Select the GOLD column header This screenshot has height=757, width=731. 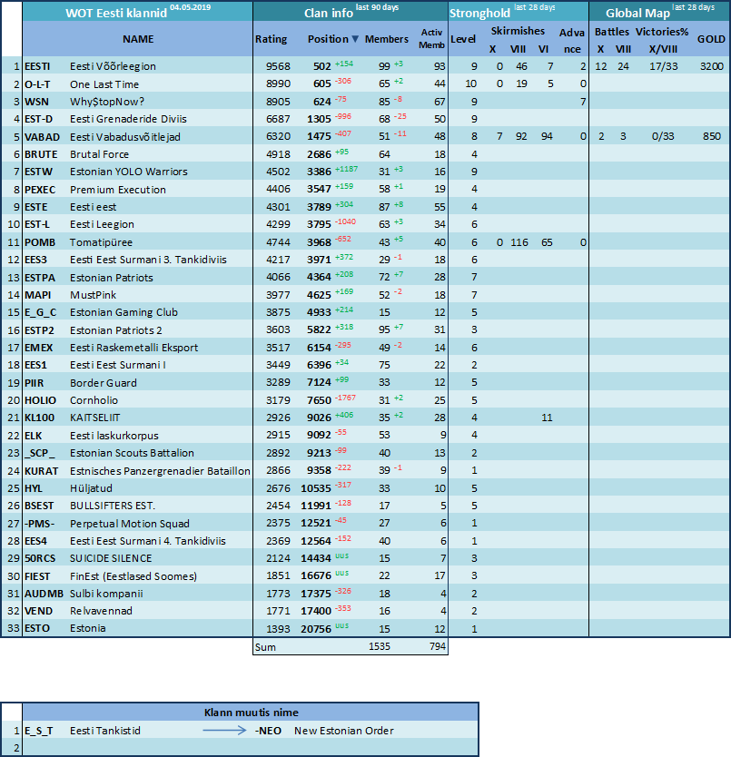pos(711,39)
